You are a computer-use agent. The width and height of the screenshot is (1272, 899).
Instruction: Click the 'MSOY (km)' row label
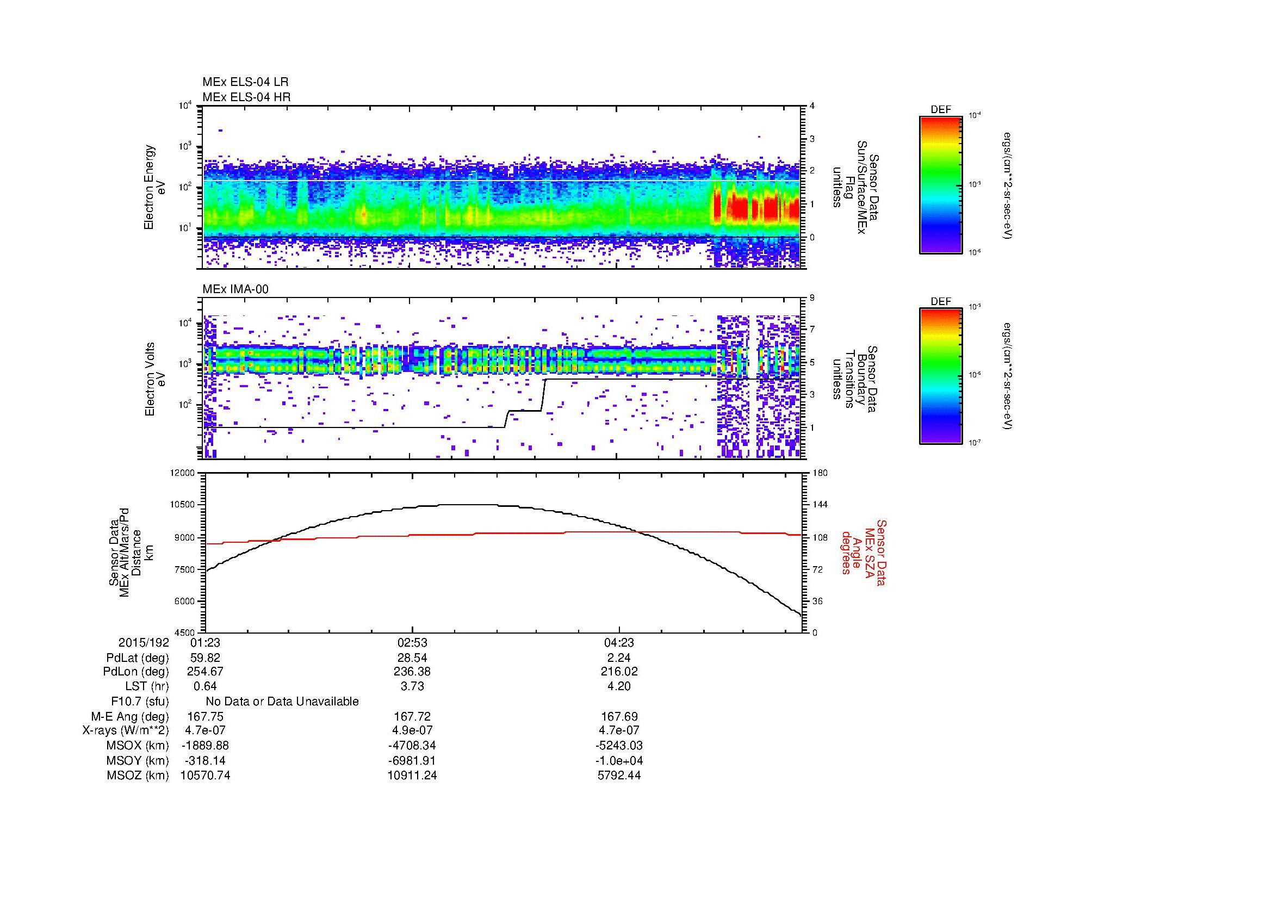pos(138,760)
